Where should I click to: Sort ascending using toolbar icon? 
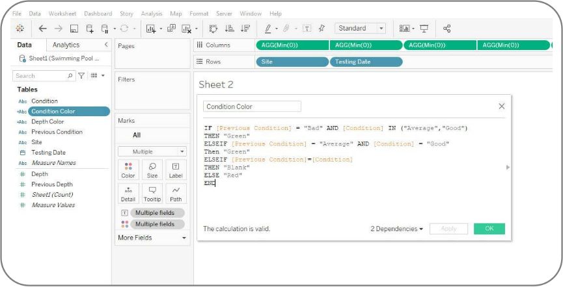tap(230, 29)
